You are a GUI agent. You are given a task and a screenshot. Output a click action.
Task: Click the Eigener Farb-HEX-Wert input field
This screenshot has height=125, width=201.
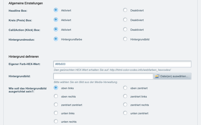coord(122,64)
